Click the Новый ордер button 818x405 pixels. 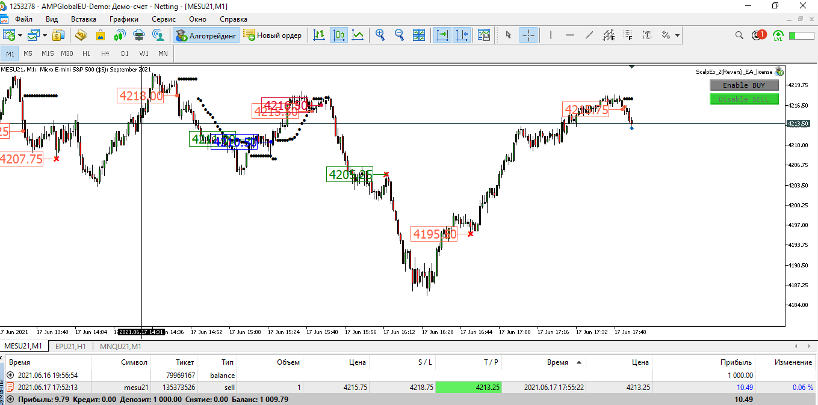point(273,35)
